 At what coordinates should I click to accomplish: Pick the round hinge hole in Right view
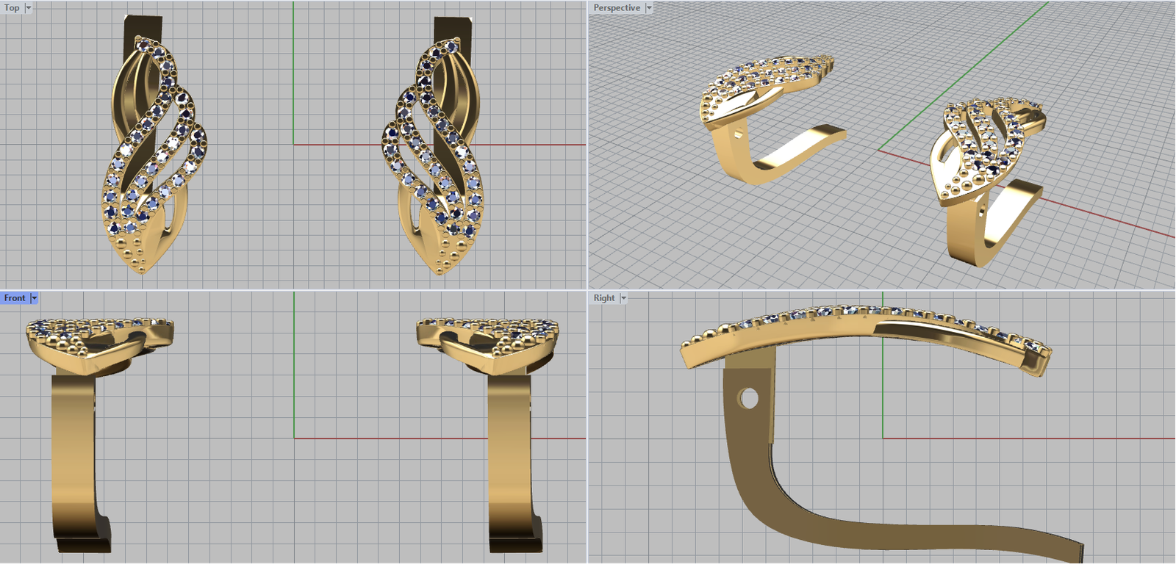[x=748, y=399]
